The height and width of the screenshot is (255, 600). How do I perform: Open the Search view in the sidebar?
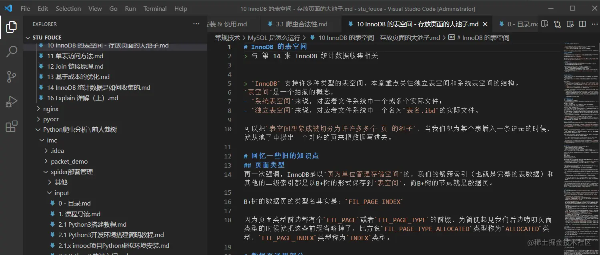11,52
